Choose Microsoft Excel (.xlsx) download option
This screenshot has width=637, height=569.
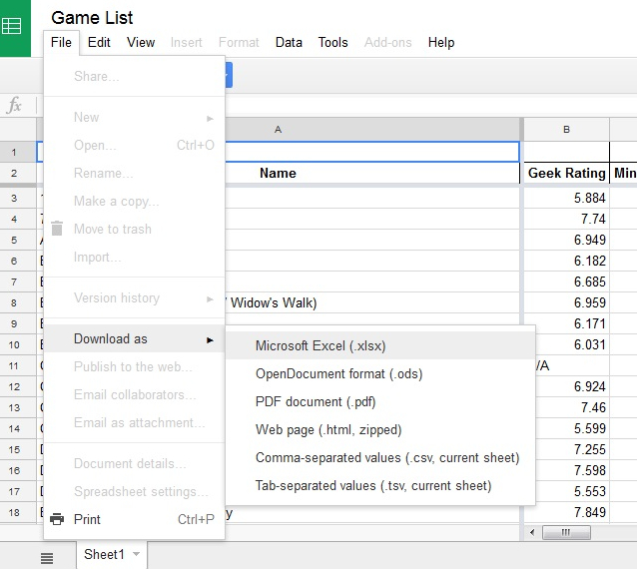pos(320,346)
